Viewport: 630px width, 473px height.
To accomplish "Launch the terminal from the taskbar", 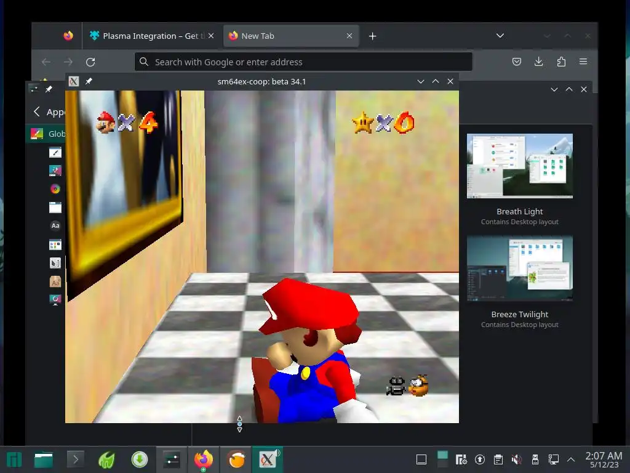I will coord(76,459).
